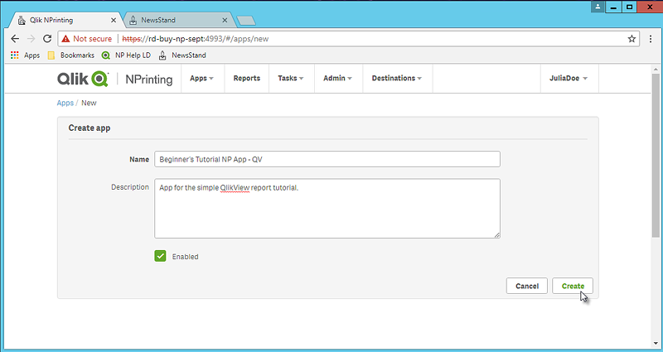Click the Not secure warning icon
The image size is (663, 352).
[65, 38]
